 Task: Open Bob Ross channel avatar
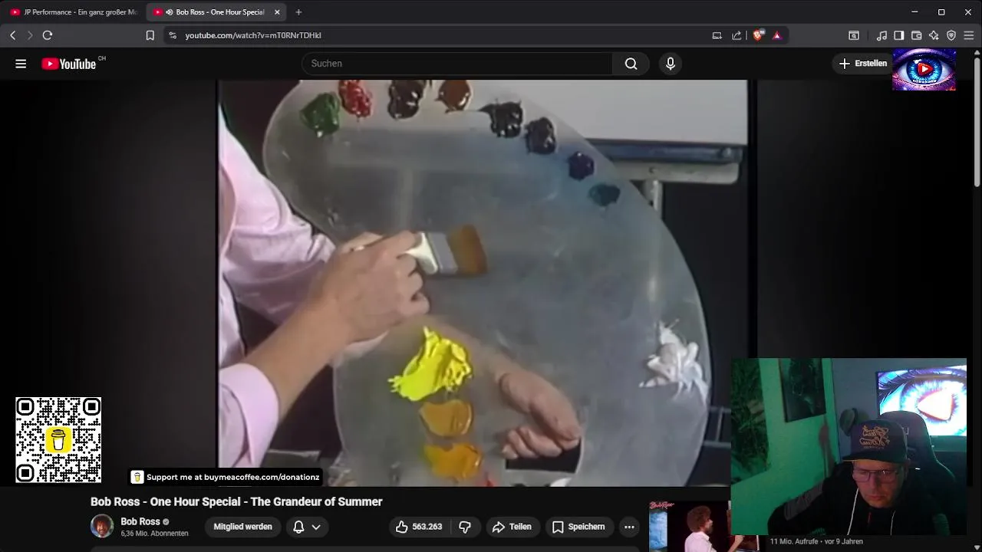coord(102,526)
